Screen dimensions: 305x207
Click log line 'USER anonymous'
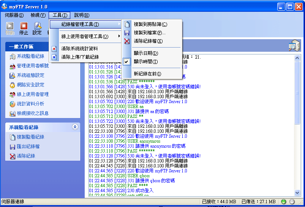pos(125,141)
